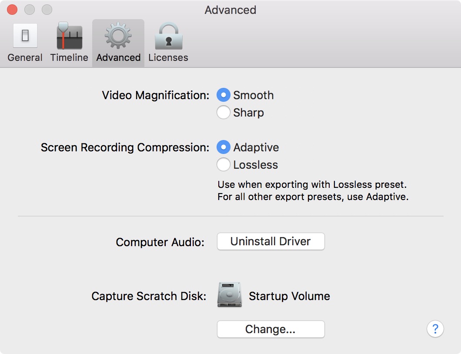Close the Advanced preferences window
This screenshot has width=461, height=354.
tap(12, 10)
